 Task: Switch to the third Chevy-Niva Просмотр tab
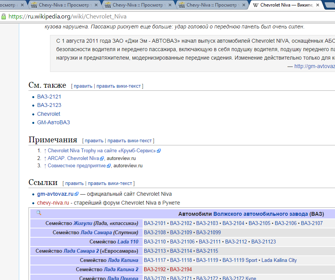coord(138,5)
